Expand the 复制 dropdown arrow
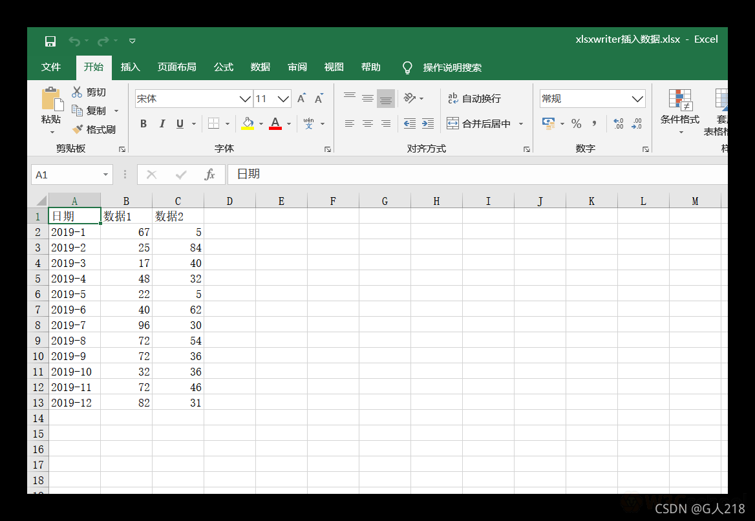This screenshot has height=521, width=755. tap(116, 111)
